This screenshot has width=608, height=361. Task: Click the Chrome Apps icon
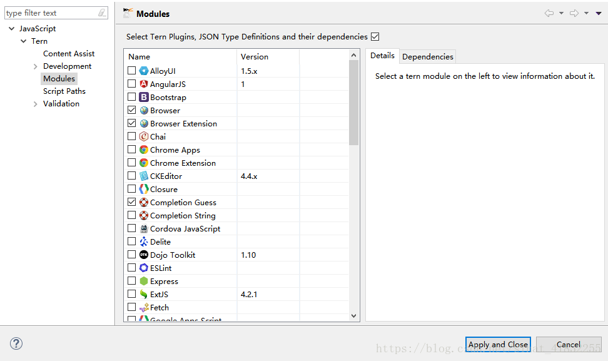[x=144, y=150]
